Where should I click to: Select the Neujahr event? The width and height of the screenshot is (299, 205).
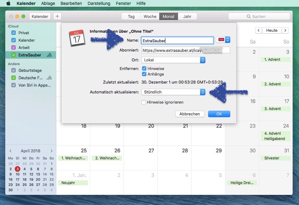tap(73, 183)
